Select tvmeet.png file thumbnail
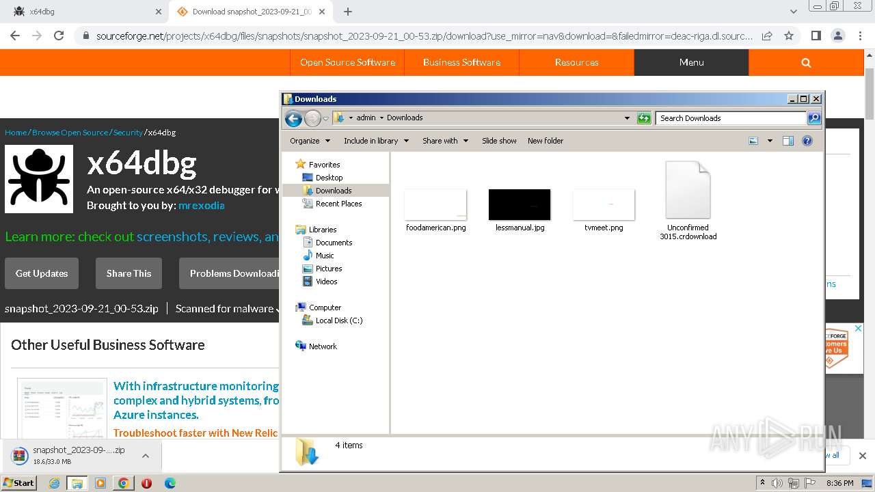The image size is (875, 492). point(604,205)
